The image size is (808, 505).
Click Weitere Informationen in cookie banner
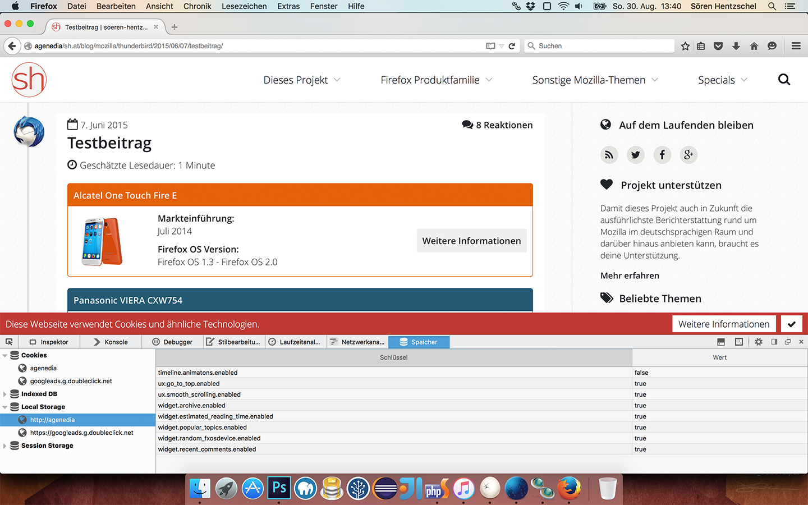pyautogui.click(x=724, y=324)
